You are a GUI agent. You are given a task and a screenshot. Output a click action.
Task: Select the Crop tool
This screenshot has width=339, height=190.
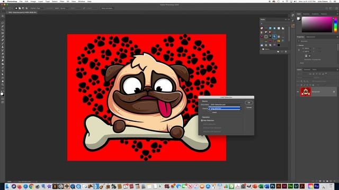coord(2,30)
